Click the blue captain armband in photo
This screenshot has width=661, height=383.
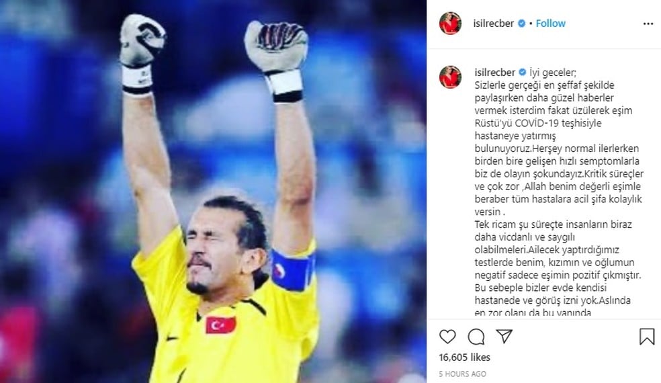point(293,270)
